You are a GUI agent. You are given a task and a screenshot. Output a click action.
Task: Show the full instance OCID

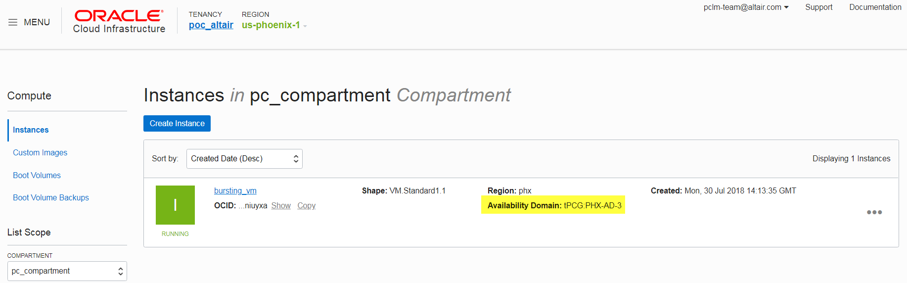(281, 206)
